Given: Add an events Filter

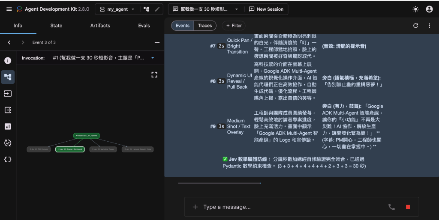Looking at the screenshot, I should click(x=234, y=26).
